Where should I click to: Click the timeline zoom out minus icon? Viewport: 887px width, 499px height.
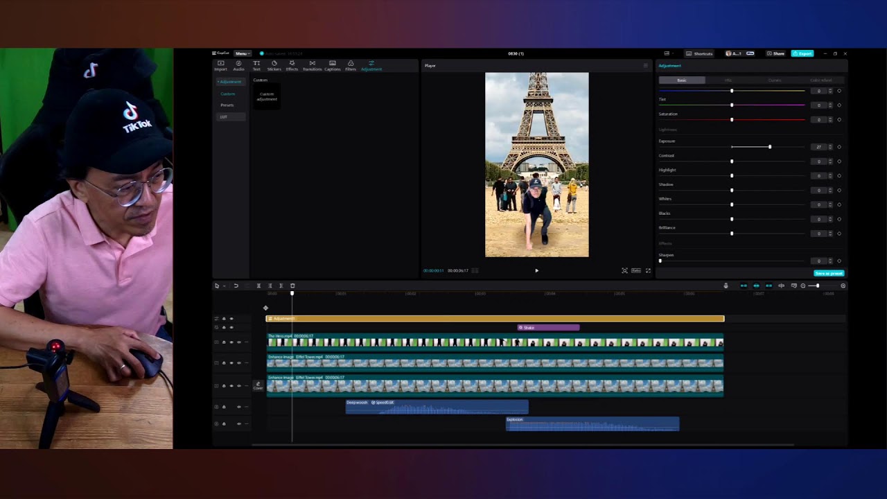[803, 286]
